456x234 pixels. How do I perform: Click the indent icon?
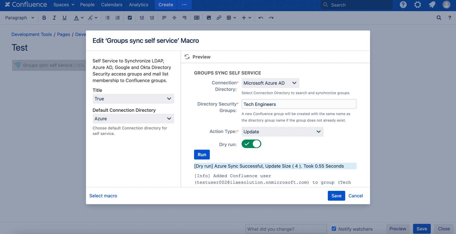coord(152,18)
